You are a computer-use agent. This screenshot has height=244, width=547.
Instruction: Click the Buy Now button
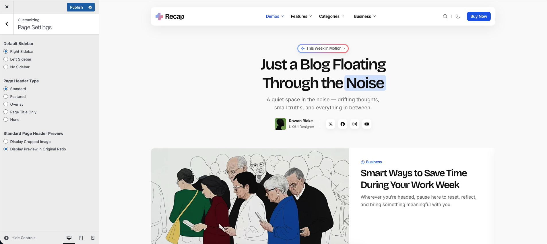478,16
